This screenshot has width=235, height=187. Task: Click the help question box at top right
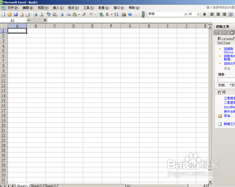[x=220, y=8]
